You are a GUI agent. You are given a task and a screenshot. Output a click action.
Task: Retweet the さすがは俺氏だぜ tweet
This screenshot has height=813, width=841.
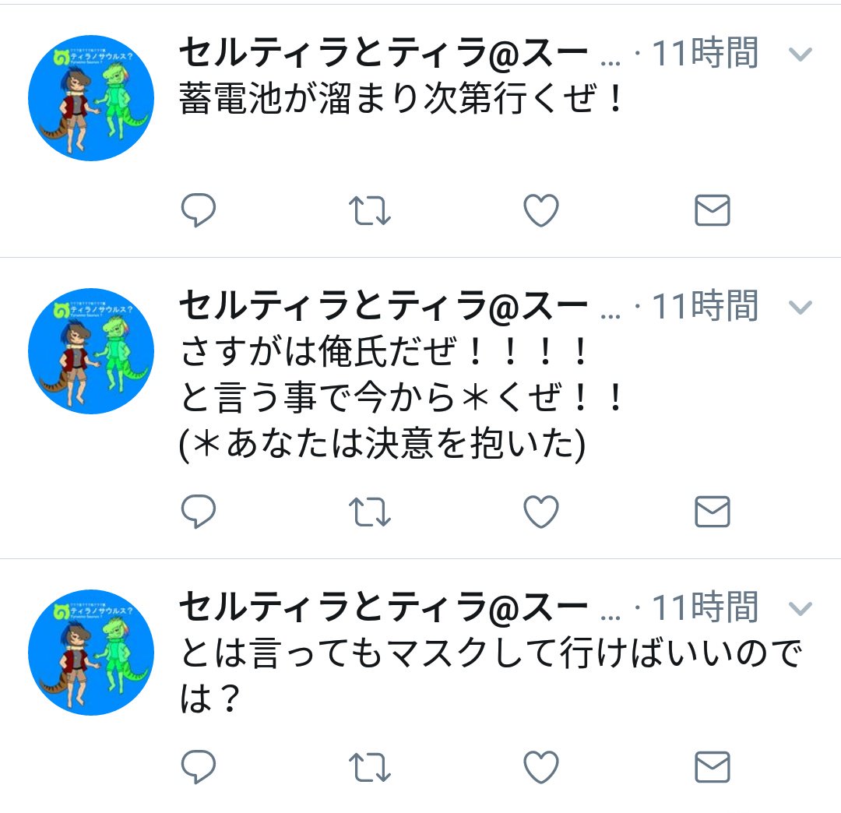pos(370,512)
